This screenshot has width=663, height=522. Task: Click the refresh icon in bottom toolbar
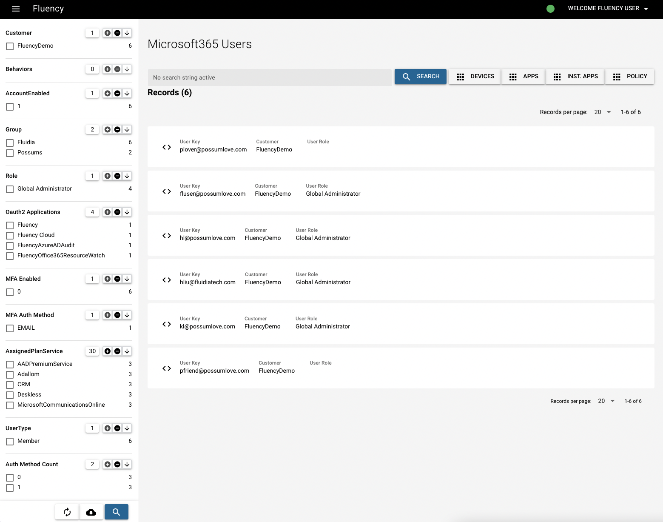(67, 512)
